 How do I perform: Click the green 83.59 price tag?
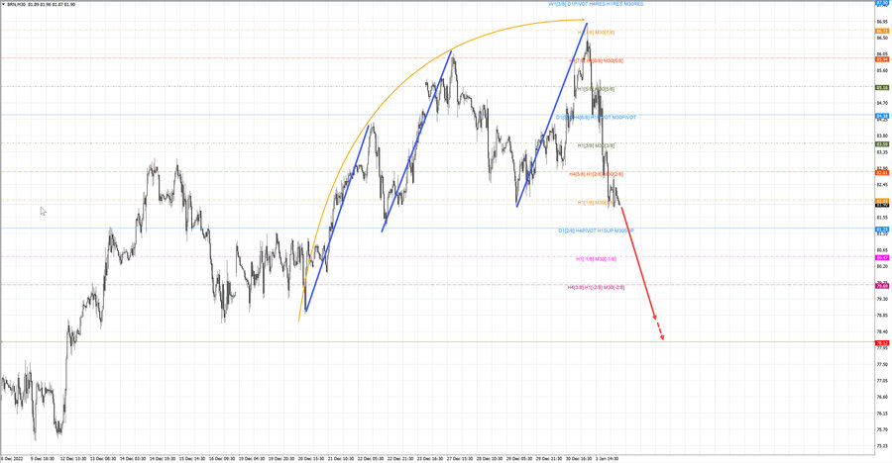tap(882, 144)
